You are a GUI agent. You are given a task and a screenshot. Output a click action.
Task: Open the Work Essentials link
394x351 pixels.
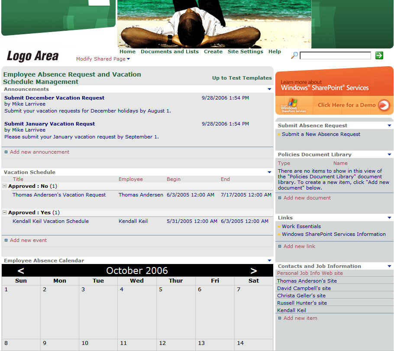(x=301, y=226)
